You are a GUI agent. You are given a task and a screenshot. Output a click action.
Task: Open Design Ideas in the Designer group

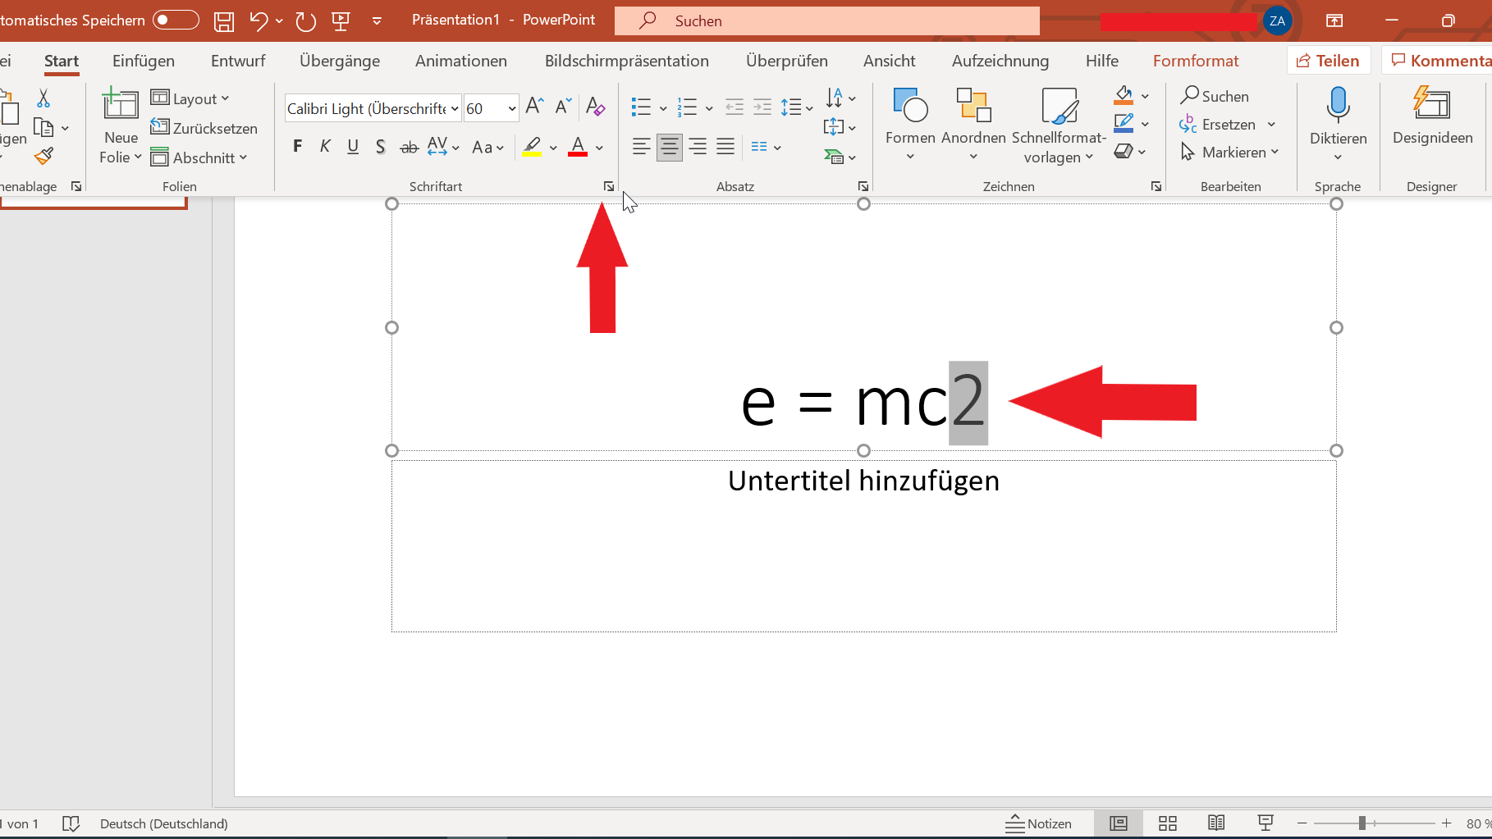point(1432,115)
